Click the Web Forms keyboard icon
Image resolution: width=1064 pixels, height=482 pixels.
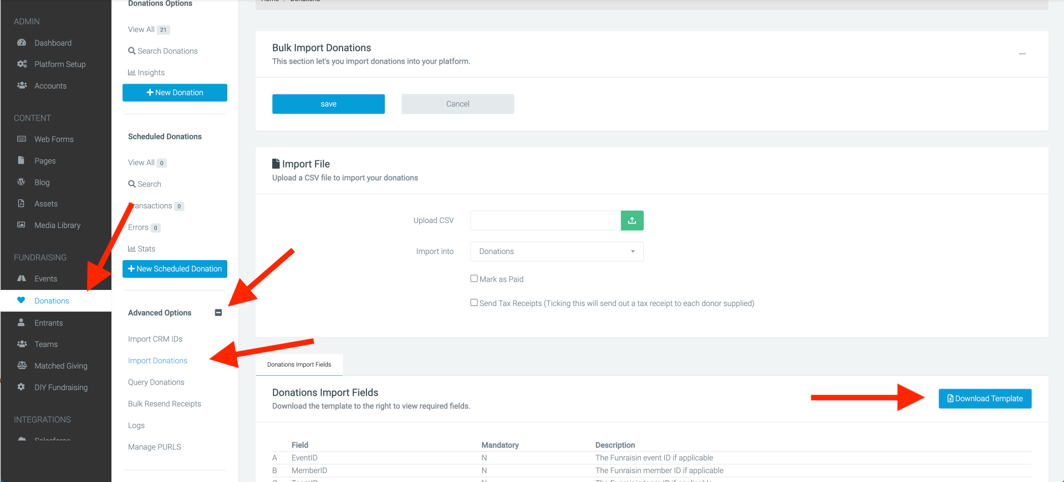[x=22, y=139]
